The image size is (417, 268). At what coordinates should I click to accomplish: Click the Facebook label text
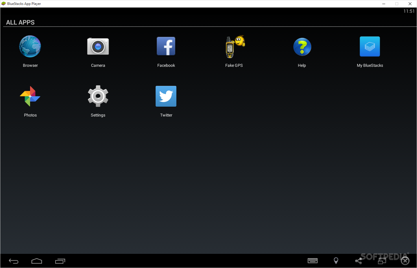click(166, 66)
